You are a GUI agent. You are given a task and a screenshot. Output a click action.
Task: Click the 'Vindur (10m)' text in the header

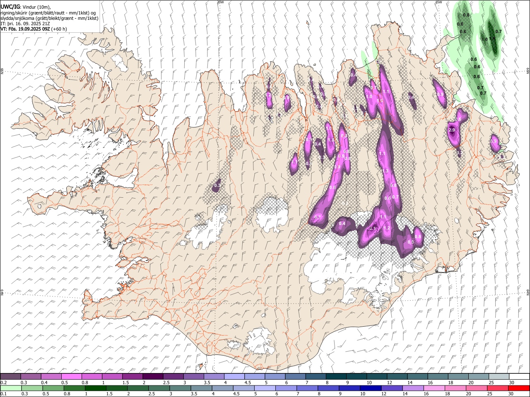pos(36,7)
